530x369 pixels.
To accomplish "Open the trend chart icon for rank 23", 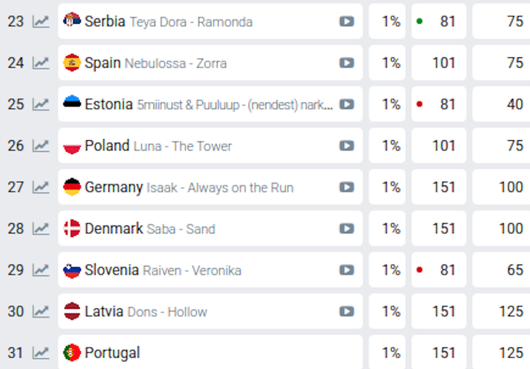I will [x=41, y=22].
